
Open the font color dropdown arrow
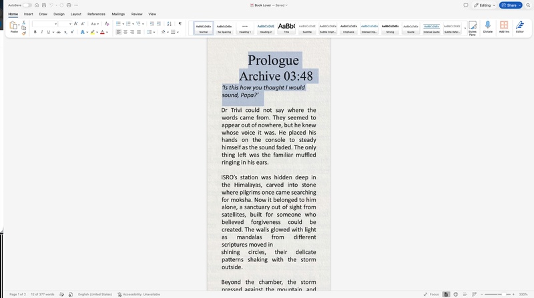click(x=107, y=32)
